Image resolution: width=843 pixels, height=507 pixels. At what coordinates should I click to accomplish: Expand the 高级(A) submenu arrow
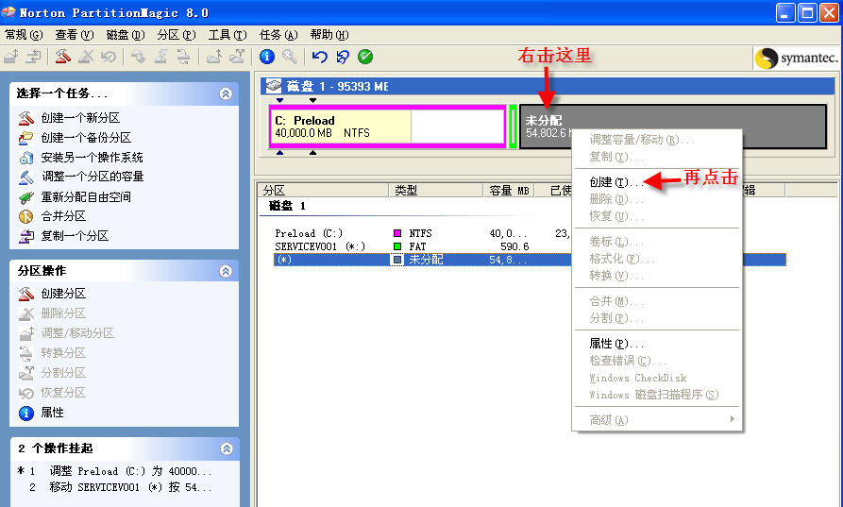(733, 419)
